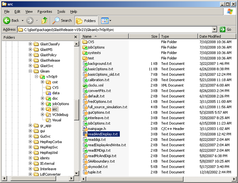
Task: Sort by the Date Modified column header
Action: pos(217,36)
